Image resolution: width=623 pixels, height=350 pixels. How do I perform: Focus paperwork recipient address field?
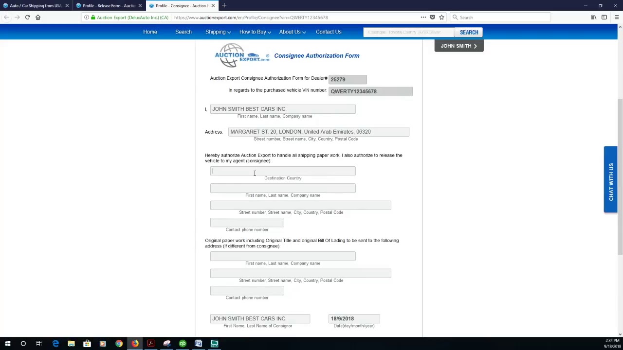coord(300,273)
